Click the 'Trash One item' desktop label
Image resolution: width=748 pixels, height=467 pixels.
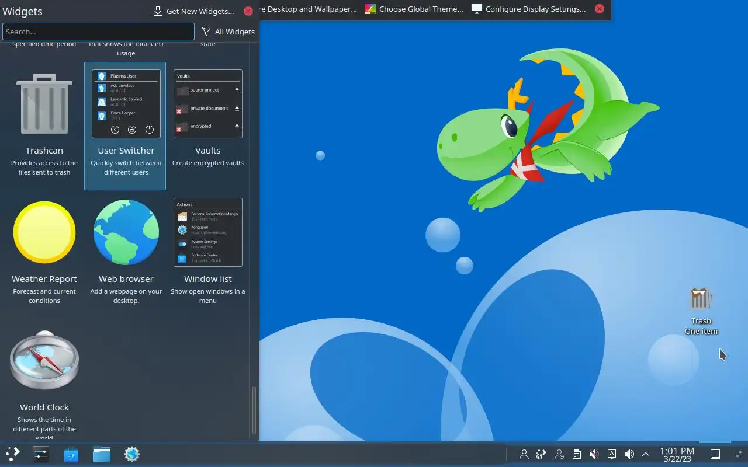pos(701,326)
